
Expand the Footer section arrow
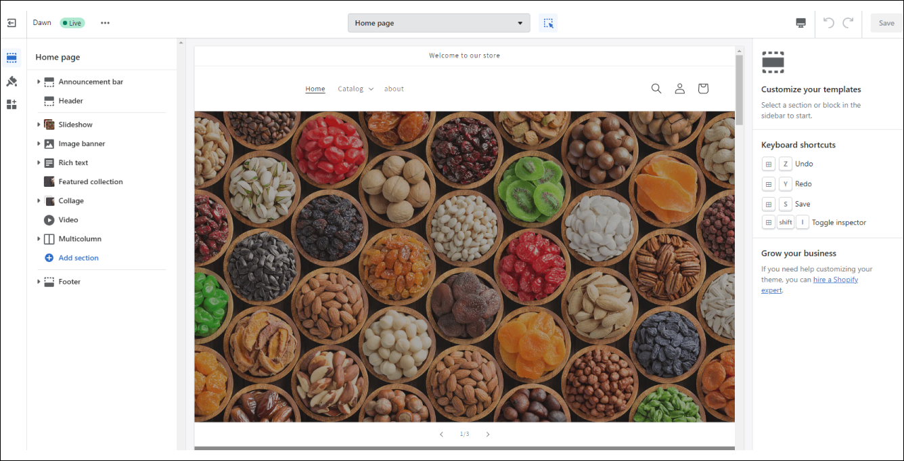click(39, 282)
